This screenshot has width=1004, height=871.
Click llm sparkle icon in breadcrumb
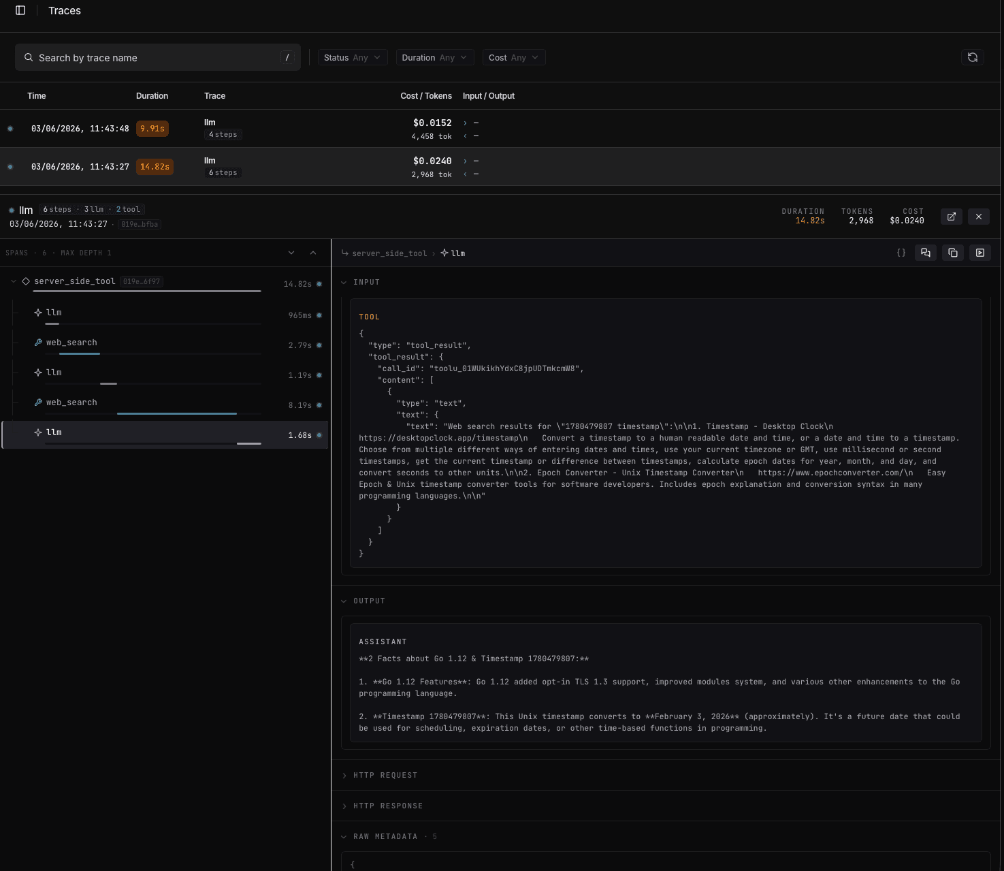tap(444, 253)
